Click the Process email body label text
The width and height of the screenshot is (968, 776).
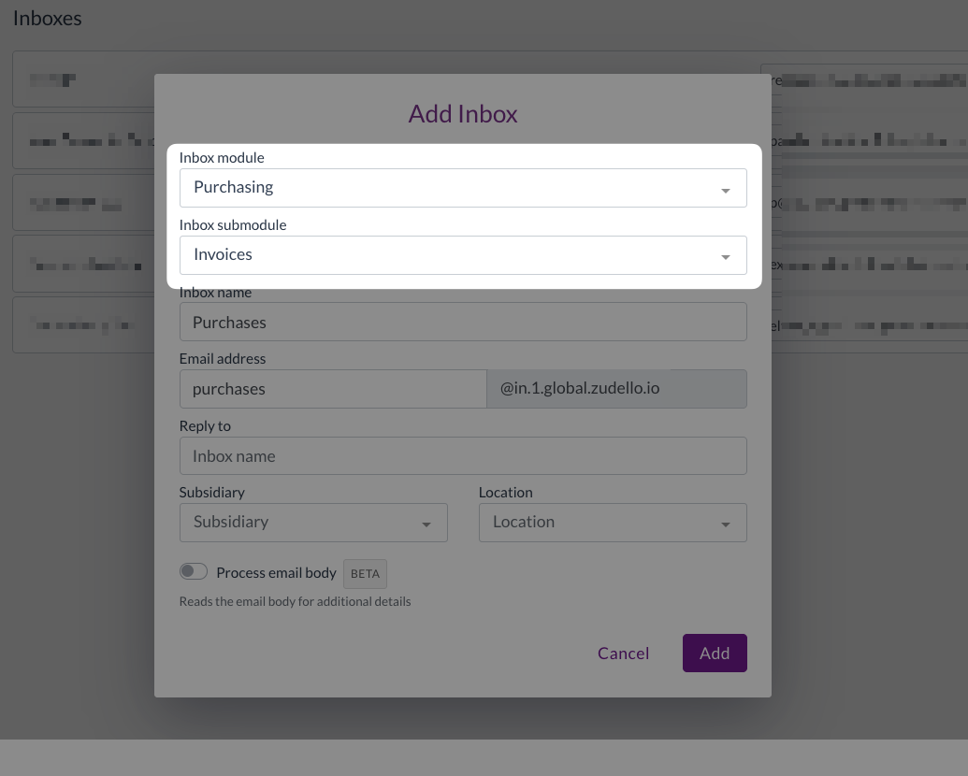click(276, 573)
